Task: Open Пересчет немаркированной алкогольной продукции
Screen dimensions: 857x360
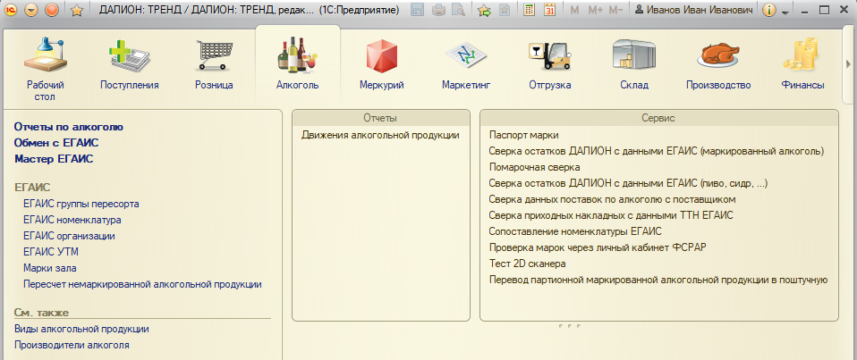Action: (142, 284)
